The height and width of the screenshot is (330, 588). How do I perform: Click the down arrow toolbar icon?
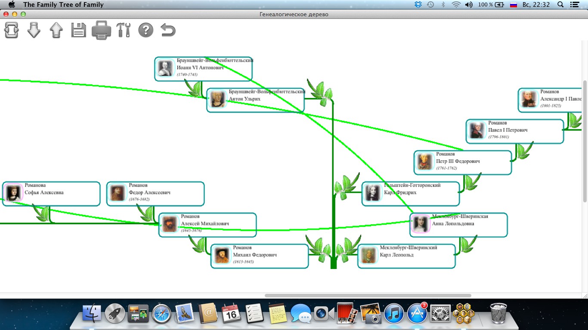pyautogui.click(x=34, y=30)
